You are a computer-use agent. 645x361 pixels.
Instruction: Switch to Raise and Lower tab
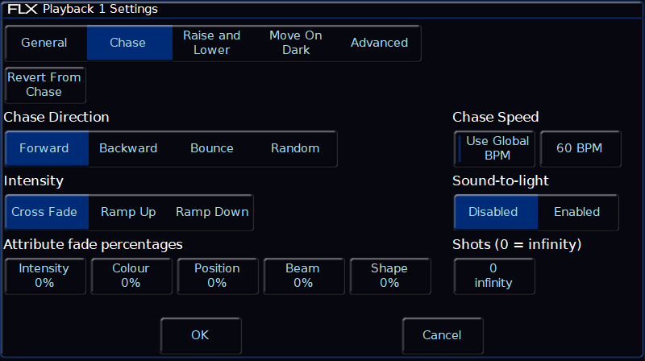point(212,43)
